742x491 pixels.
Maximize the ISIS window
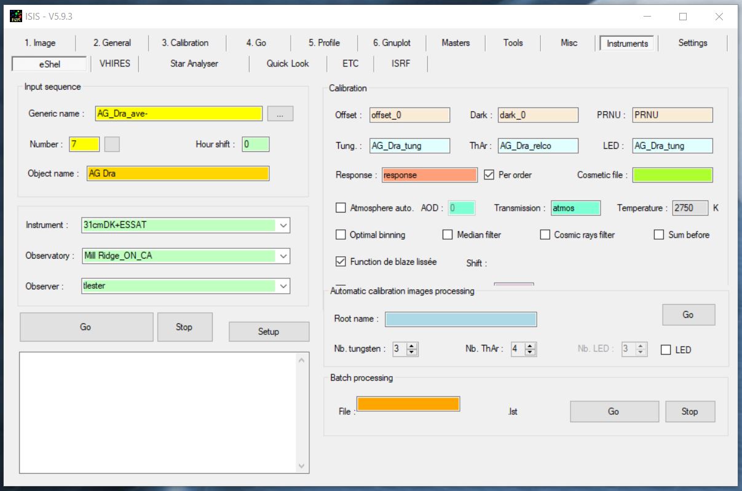pos(683,17)
